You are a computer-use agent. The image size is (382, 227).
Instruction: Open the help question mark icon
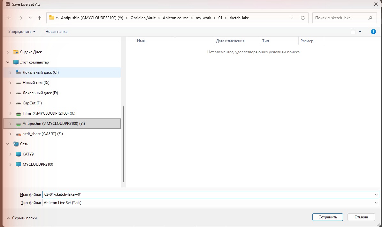tap(373, 32)
